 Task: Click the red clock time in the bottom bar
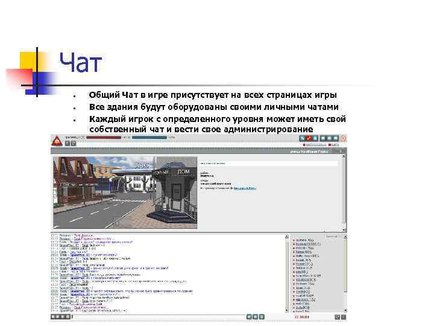(302, 317)
